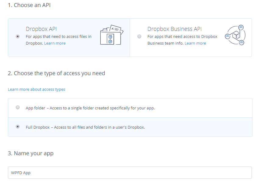Click the Dropbox API folder files icon
Screen dimensions: 261x187
tap(112, 35)
